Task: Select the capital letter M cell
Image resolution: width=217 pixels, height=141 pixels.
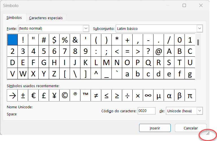Action: coord(106,62)
